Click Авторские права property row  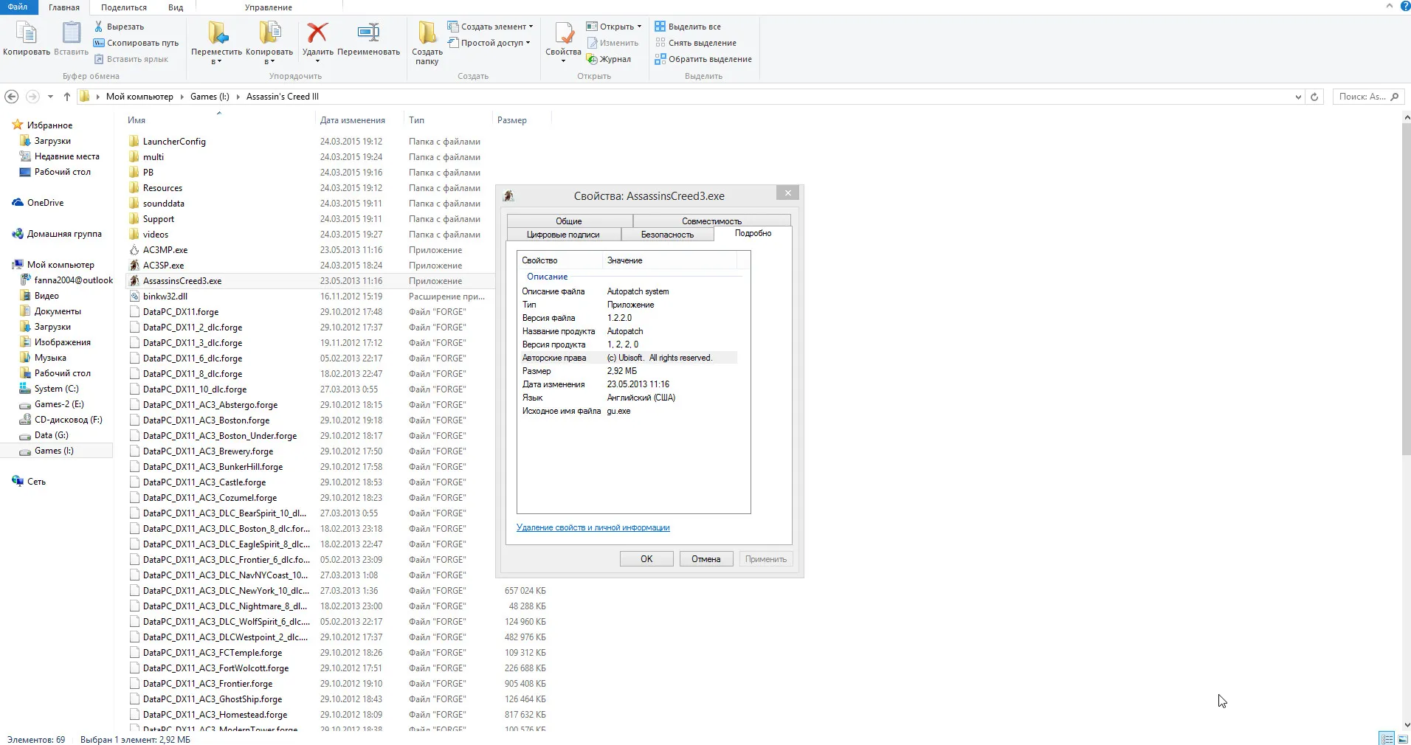click(628, 358)
